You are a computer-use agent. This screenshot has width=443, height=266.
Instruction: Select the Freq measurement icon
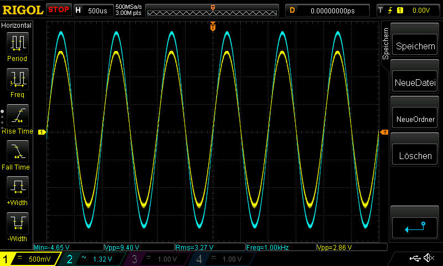click(x=18, y=79)
